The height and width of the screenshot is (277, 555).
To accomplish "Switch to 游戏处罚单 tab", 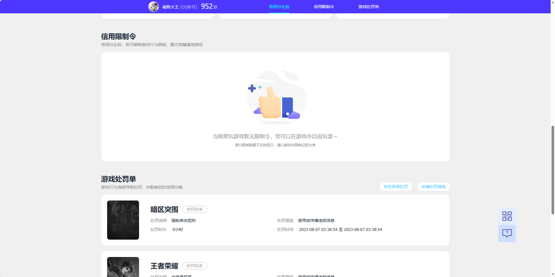I will (x=369, y=7).
